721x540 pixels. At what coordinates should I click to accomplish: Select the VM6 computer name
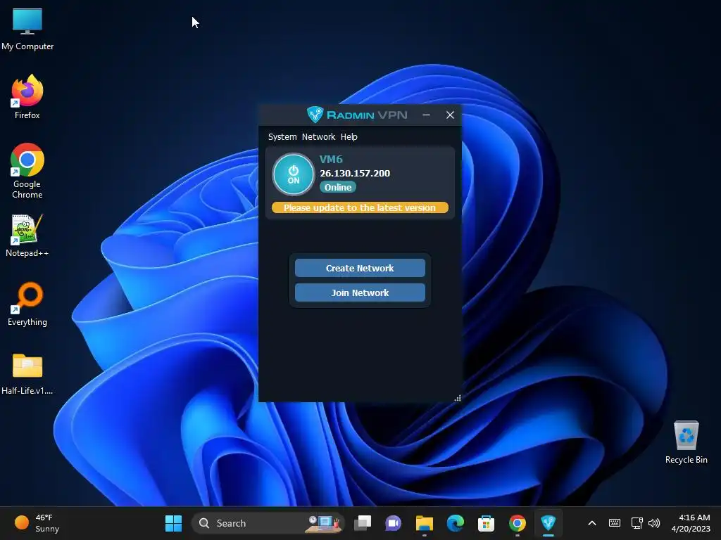pos(331,160)
